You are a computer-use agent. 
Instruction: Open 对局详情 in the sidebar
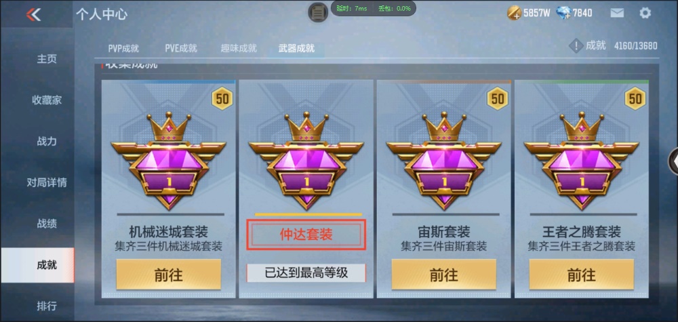(47, 182)
